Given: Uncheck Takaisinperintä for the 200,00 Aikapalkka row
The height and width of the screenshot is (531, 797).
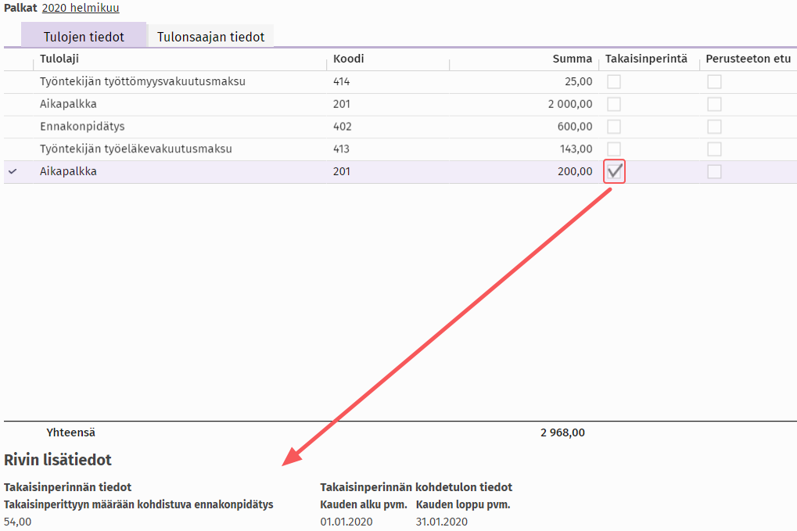Looking at the screenshot, I should point(615,172).
